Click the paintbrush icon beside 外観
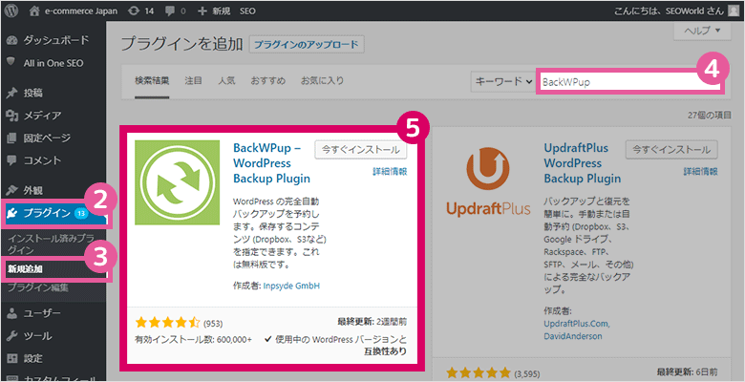Image resolution: width=745 pixels, height=382 pixels. (x=12, y=191)
